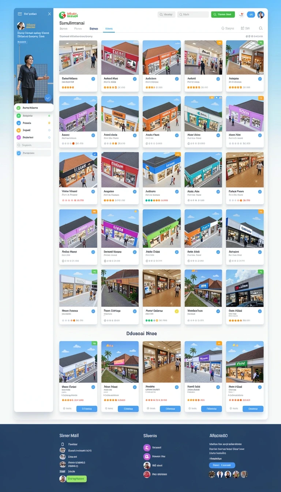Open the brick pathway with palm tree thumbnail

pos(120,288)
